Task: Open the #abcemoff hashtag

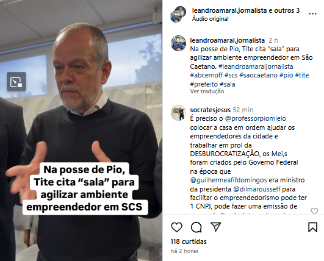Action: 206,75
